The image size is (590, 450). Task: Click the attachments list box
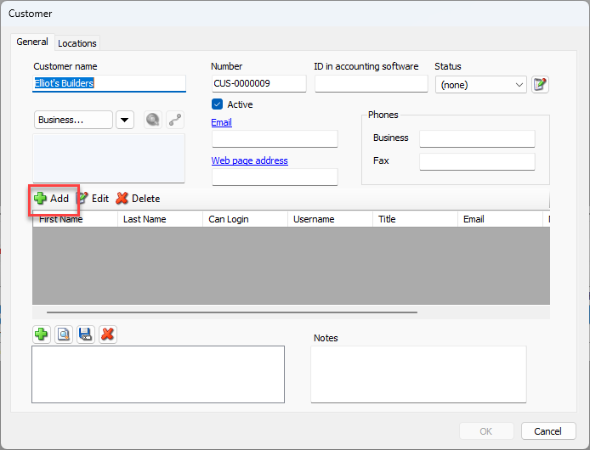click(158, 374)
